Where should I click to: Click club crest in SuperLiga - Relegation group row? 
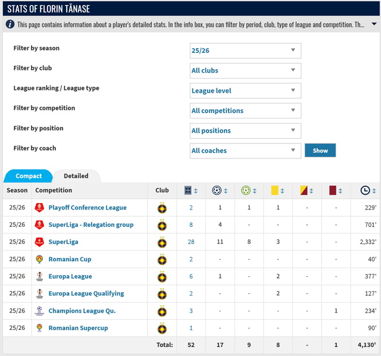point(162,225)
